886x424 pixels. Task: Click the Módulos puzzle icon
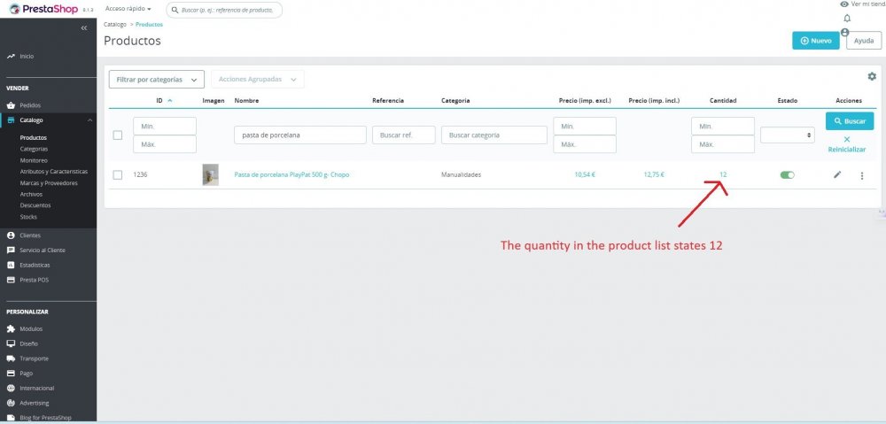(11, 328)
